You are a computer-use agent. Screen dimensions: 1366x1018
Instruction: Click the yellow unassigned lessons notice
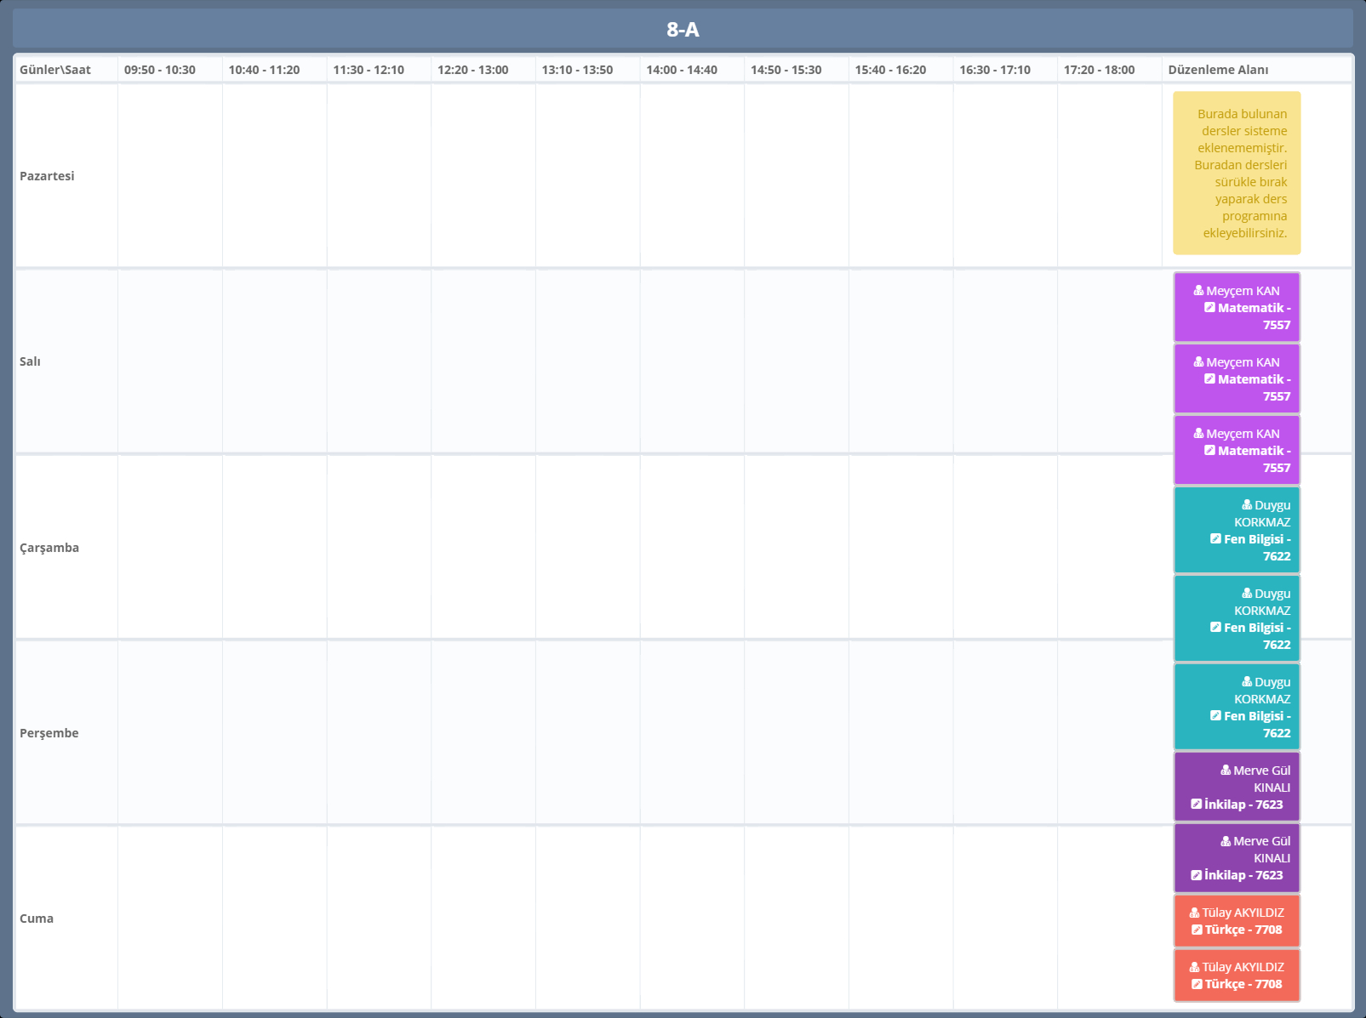tap(1237, 173)
